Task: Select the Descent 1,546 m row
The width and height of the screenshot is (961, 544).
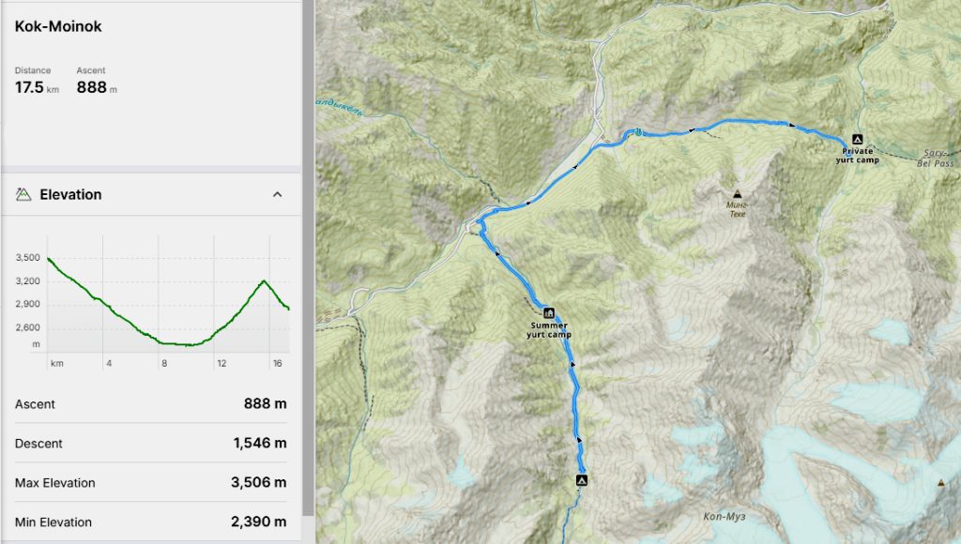Action: tap(150, 443)
